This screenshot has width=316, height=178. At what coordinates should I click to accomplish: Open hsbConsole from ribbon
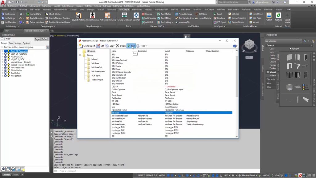click(x=8, y=14)
